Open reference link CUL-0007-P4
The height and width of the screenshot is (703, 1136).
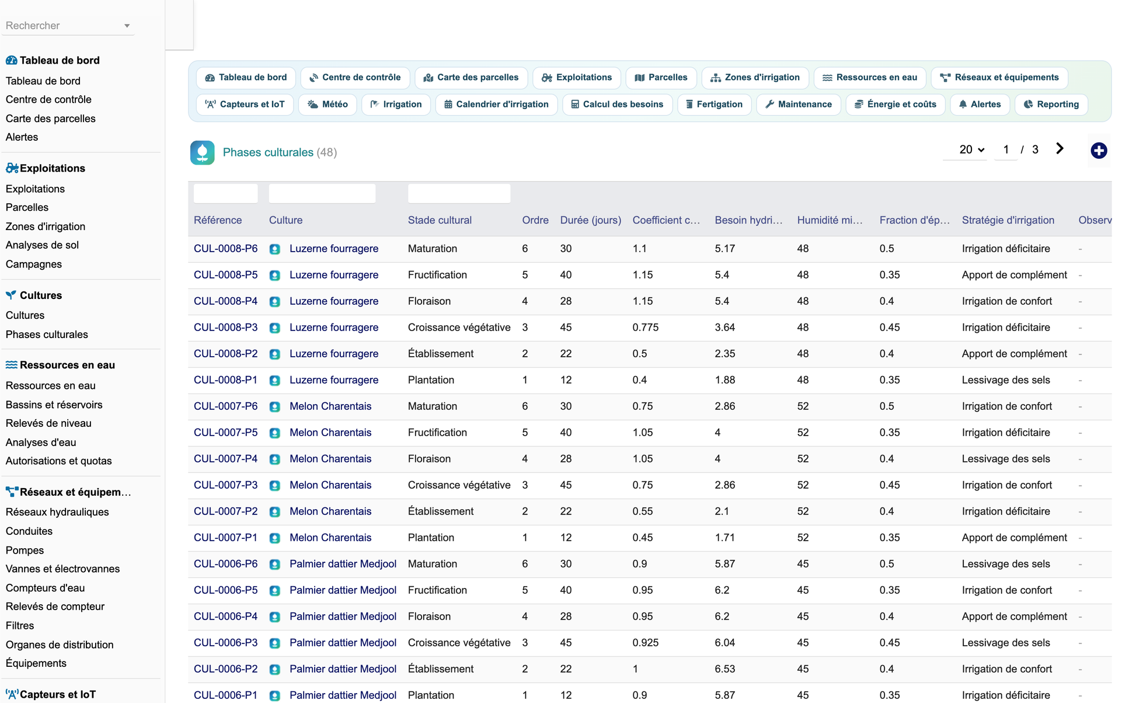pyautogui.click(x=225, y=459)
